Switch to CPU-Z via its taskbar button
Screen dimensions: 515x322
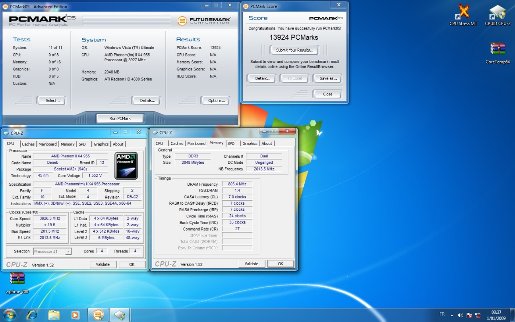coord(120,315)
